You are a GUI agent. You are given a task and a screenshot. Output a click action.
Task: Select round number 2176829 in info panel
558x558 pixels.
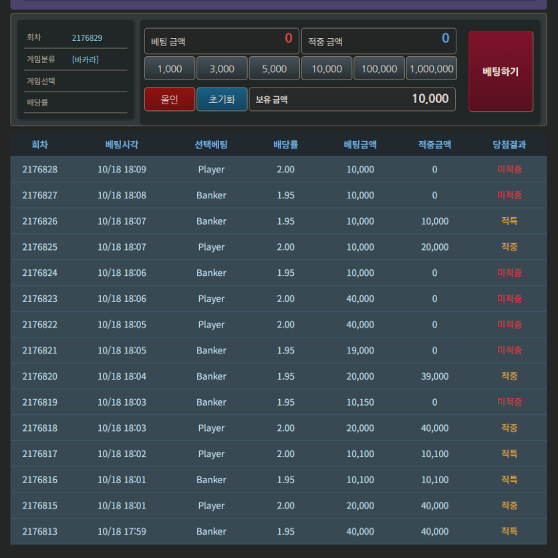87,37
